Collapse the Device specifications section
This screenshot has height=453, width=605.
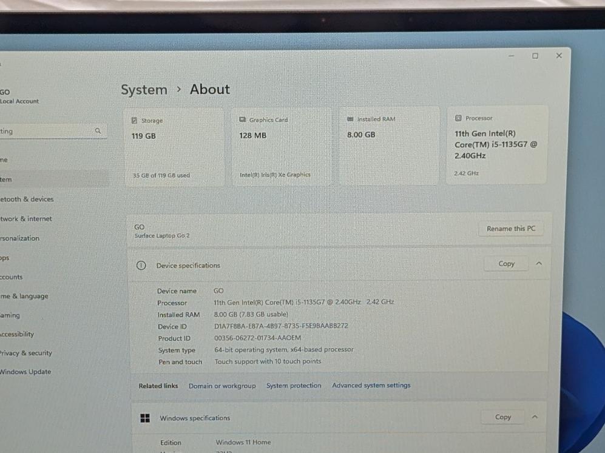(539, 263)
